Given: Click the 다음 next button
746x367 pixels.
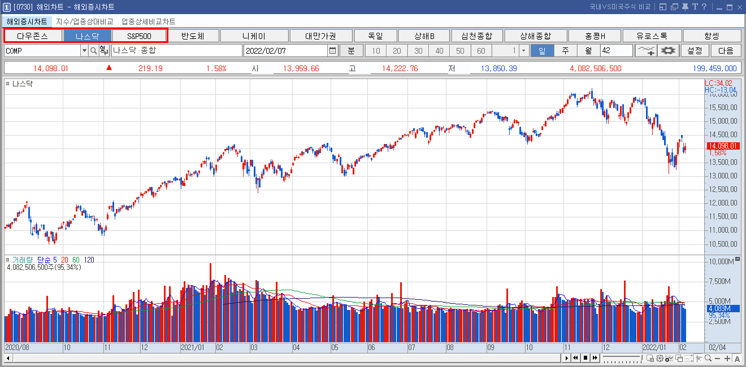Looking at the screenshot, I should (x=726, y=51).
